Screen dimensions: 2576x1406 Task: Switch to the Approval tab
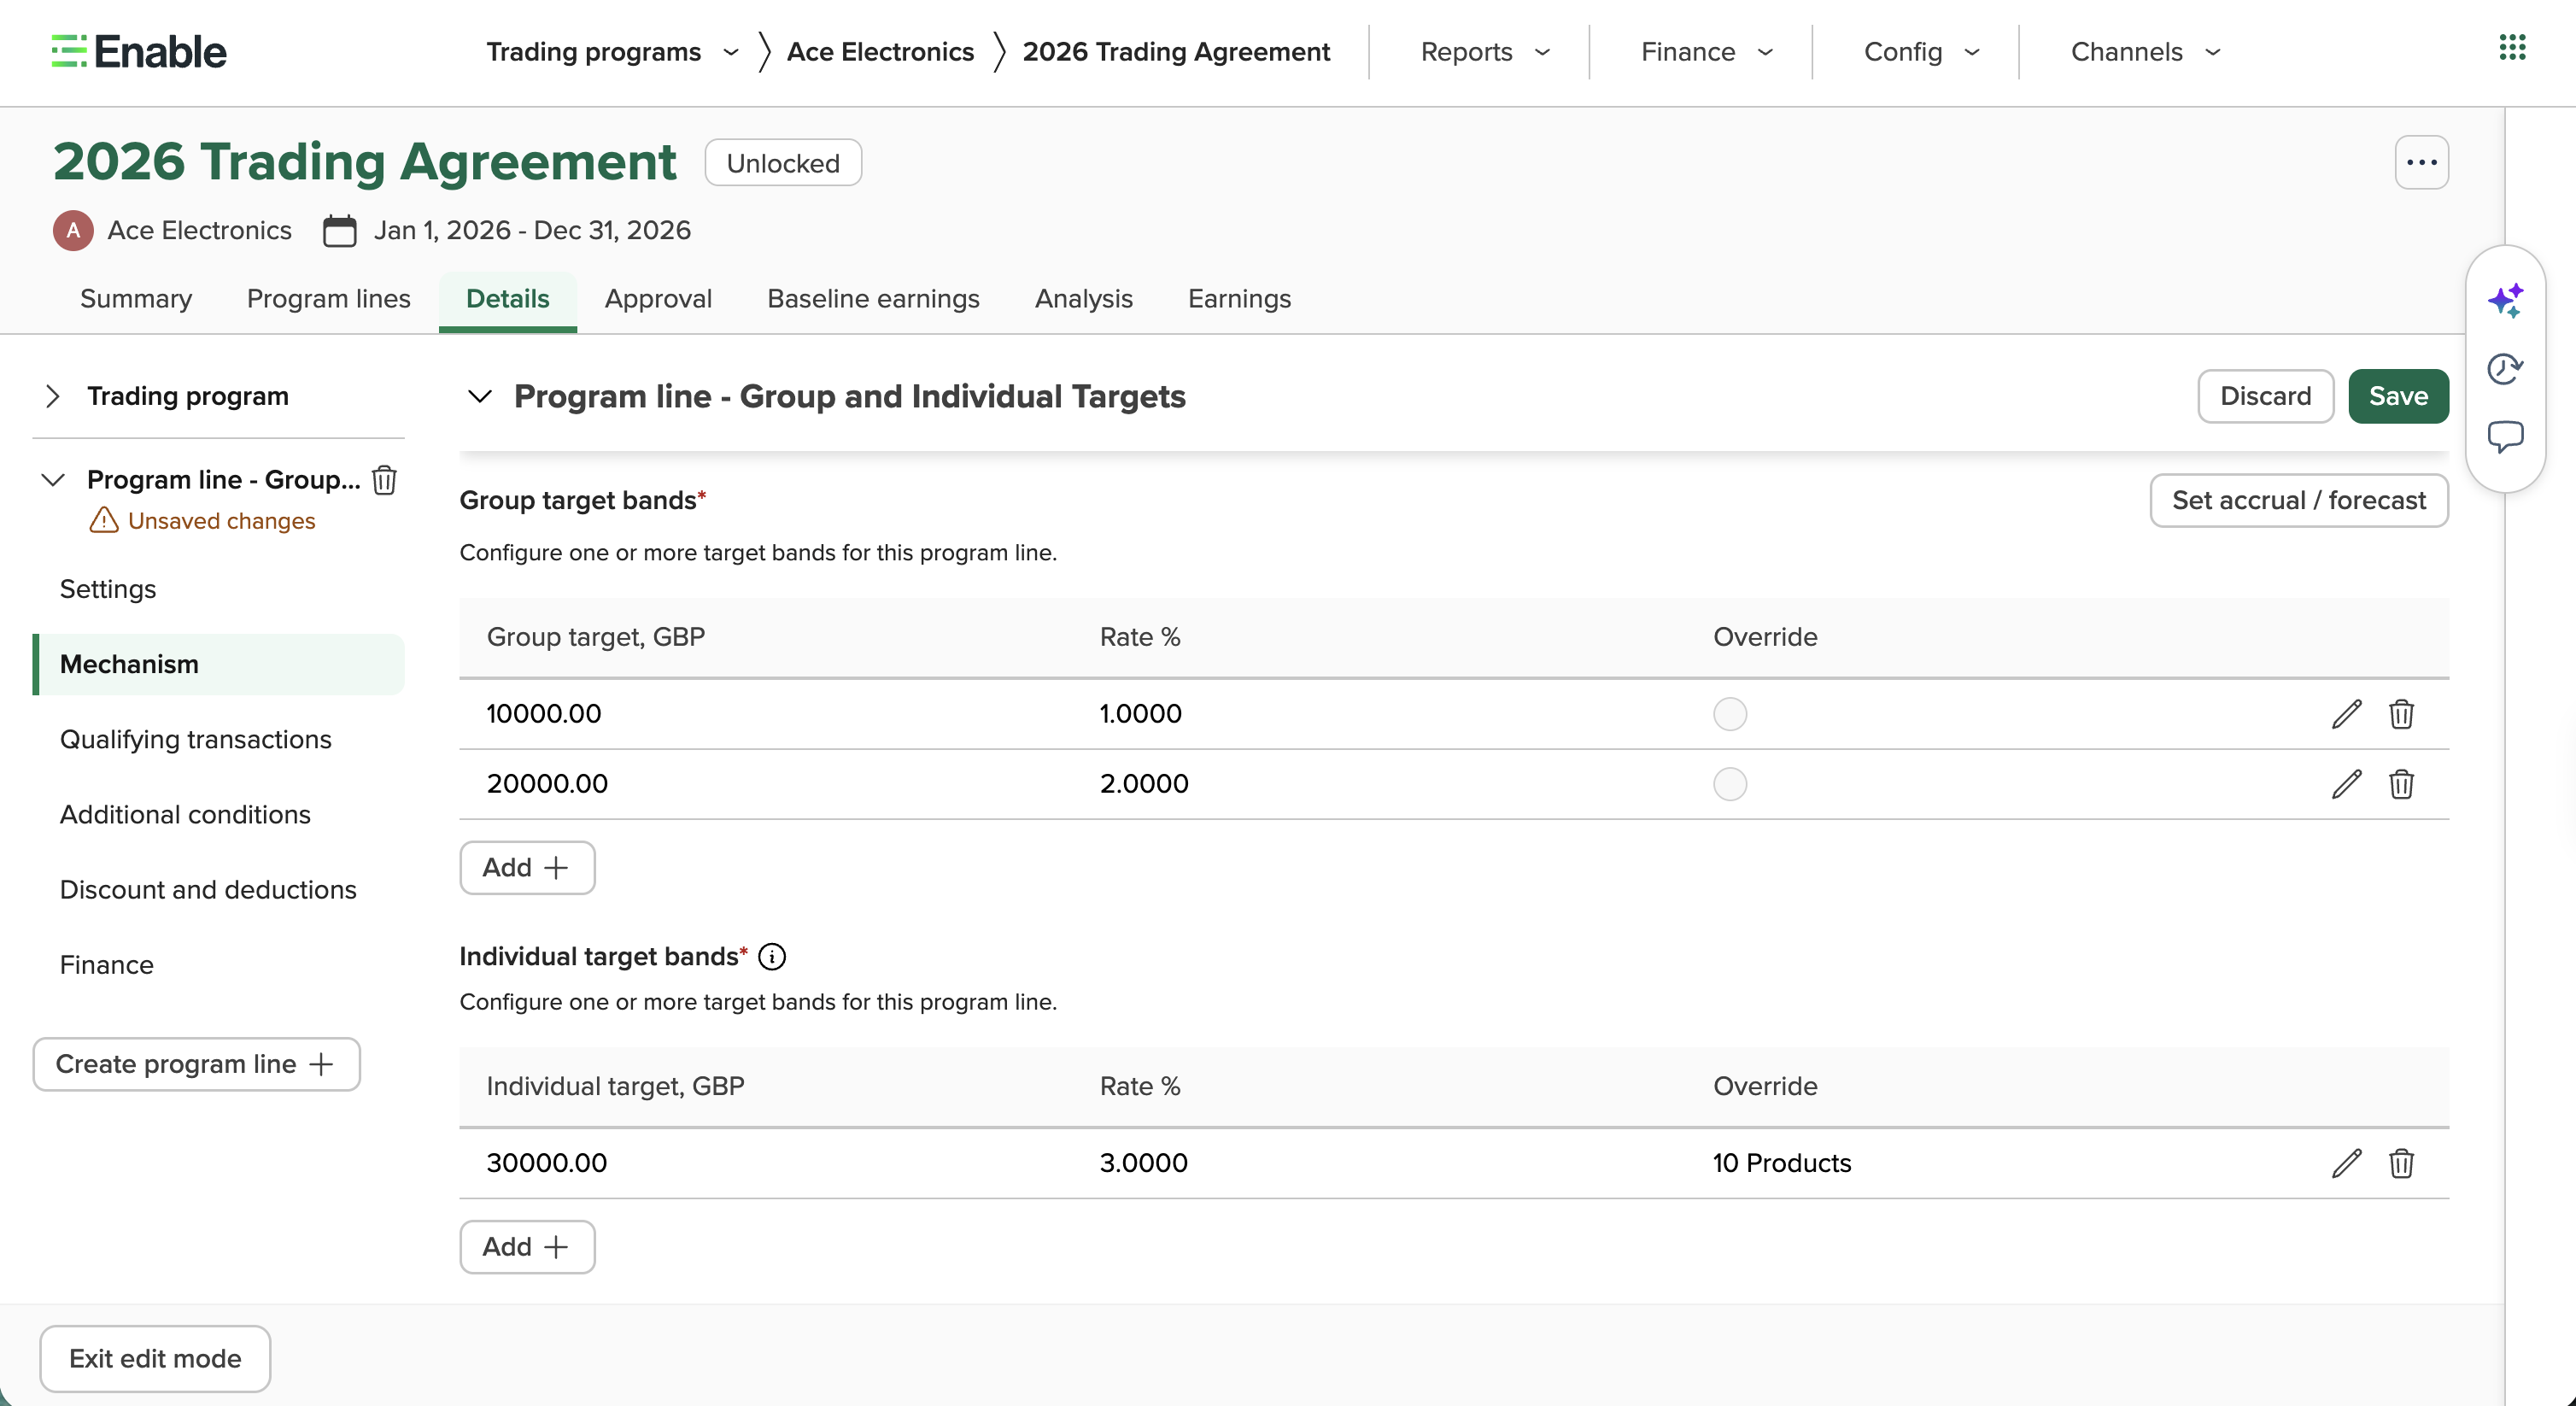click(x=658, y=299)
